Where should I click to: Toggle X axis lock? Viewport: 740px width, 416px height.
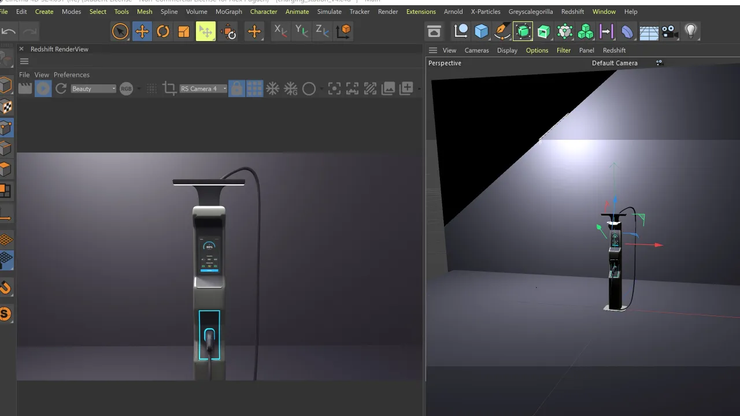[x=280, y=31]
